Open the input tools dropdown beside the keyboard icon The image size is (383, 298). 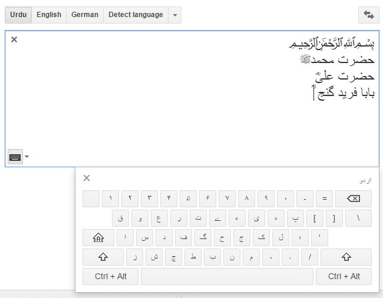27,157
